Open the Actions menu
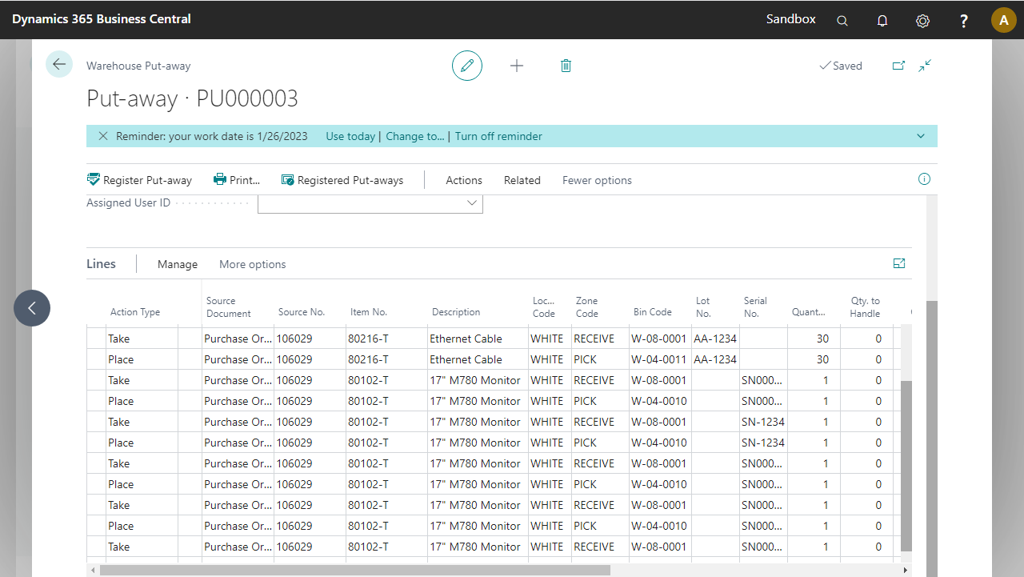Viewport: 1024px width, 577px height. [464, 180]
